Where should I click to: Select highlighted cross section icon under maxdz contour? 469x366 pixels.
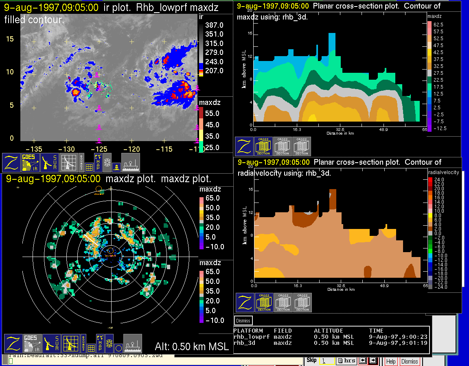click(263, 146)
